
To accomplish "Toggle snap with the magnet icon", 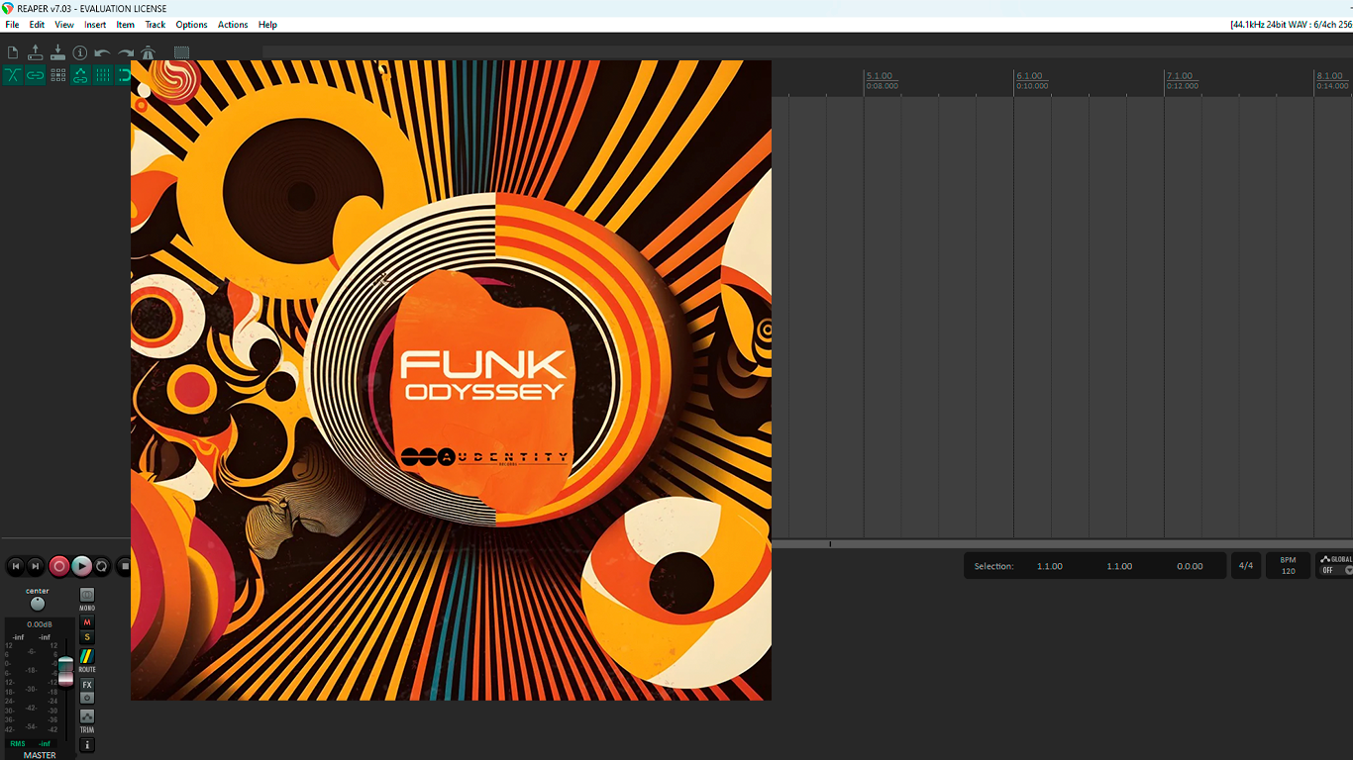I will [123, 75].
